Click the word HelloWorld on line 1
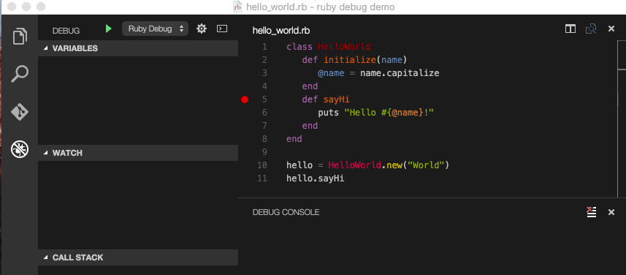Viewport: 626px width, 275px height. coord(344,47)
